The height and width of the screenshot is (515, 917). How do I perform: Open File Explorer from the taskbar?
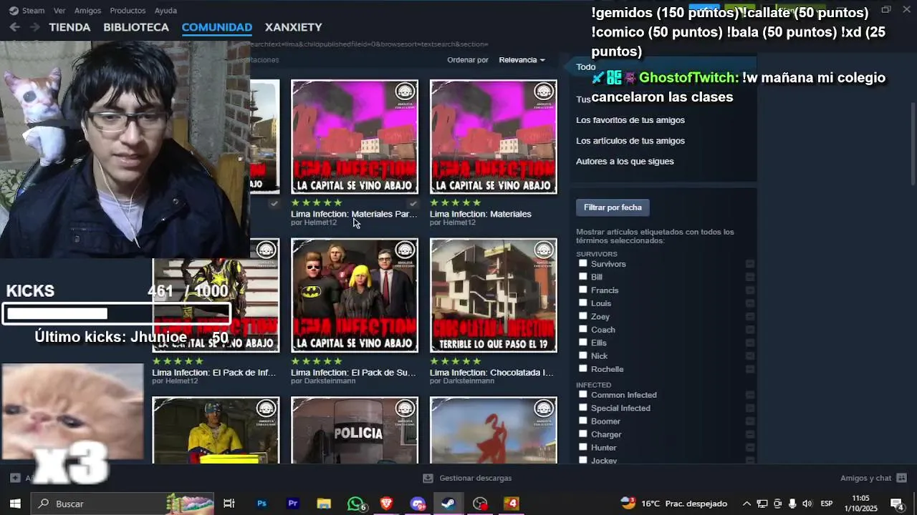pos(324,504)
